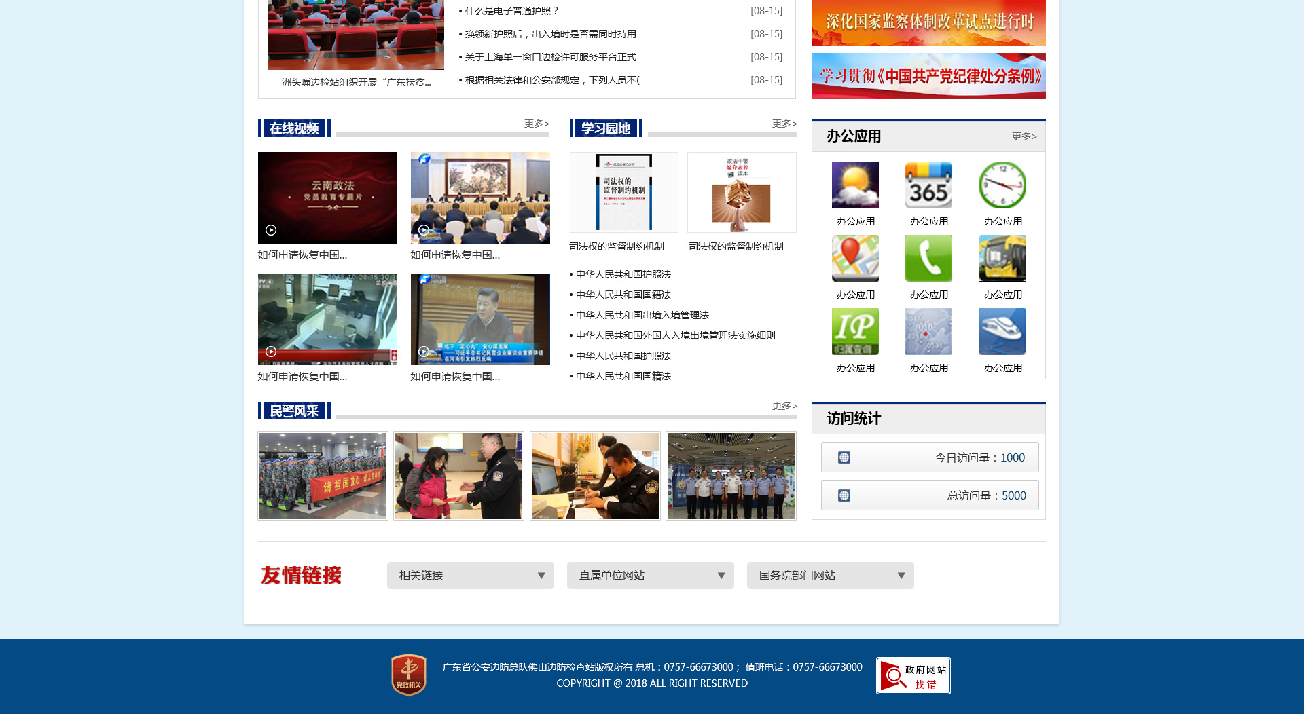Open the 直属单位网站 dropdown

650,576
